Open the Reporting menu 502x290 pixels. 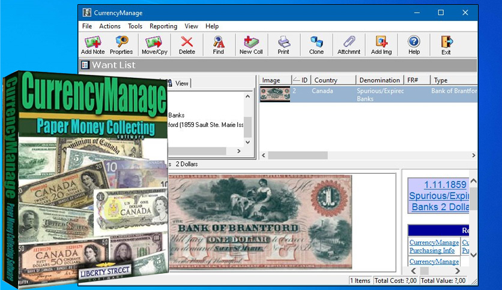point(163,26)
